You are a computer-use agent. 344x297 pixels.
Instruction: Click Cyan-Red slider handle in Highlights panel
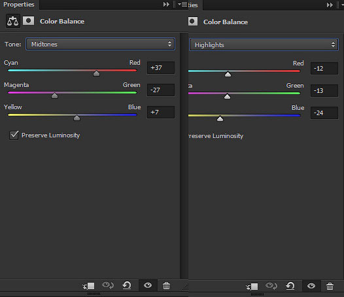(x=228, y=74)
